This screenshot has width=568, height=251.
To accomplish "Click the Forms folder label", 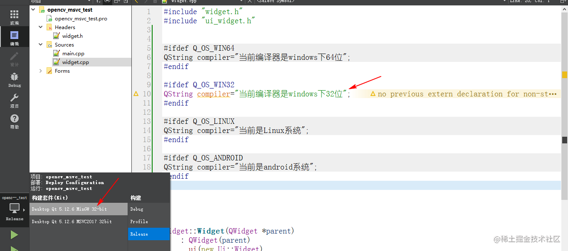I will [62, 71].
